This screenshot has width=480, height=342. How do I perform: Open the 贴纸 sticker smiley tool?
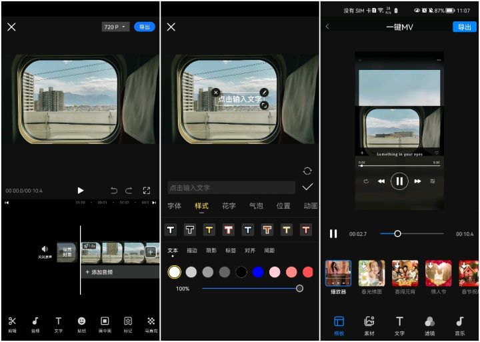point(81,323)
